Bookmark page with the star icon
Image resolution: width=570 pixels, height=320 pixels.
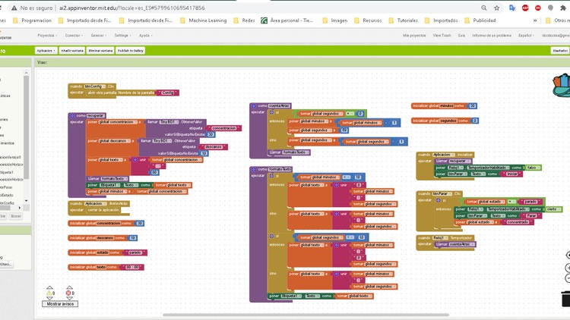pos(497,8)
